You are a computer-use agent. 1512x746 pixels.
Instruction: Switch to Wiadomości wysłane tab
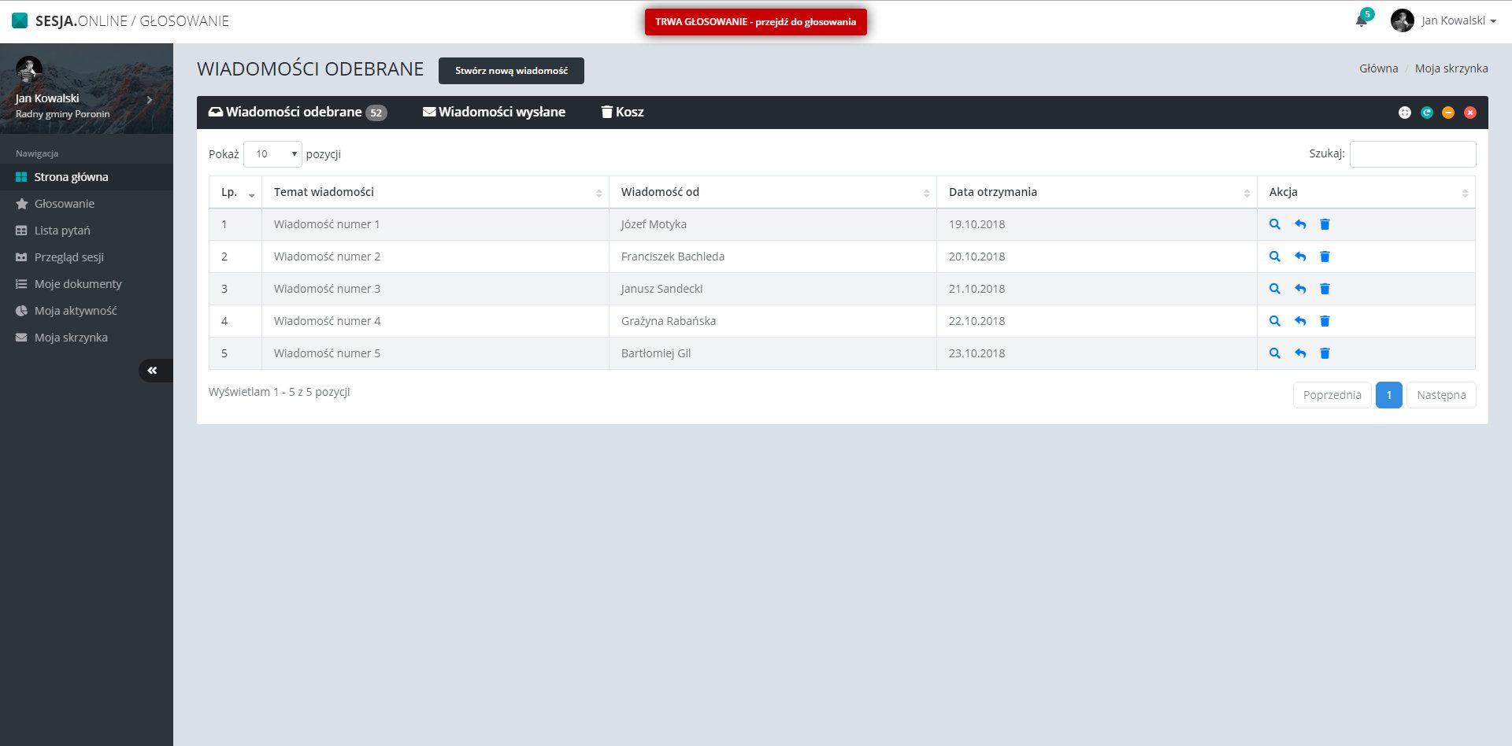tap(494, 112)
